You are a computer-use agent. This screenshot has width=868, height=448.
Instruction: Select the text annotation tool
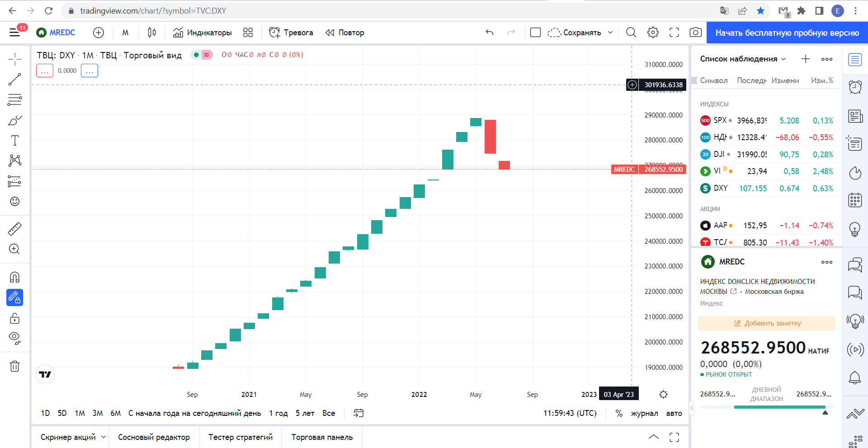click(x=15, y=140)
